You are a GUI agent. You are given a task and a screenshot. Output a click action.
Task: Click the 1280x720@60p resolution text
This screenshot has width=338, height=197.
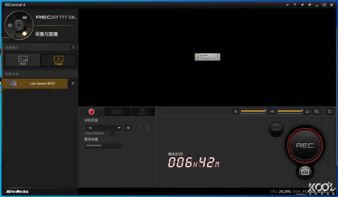(94, 134)
